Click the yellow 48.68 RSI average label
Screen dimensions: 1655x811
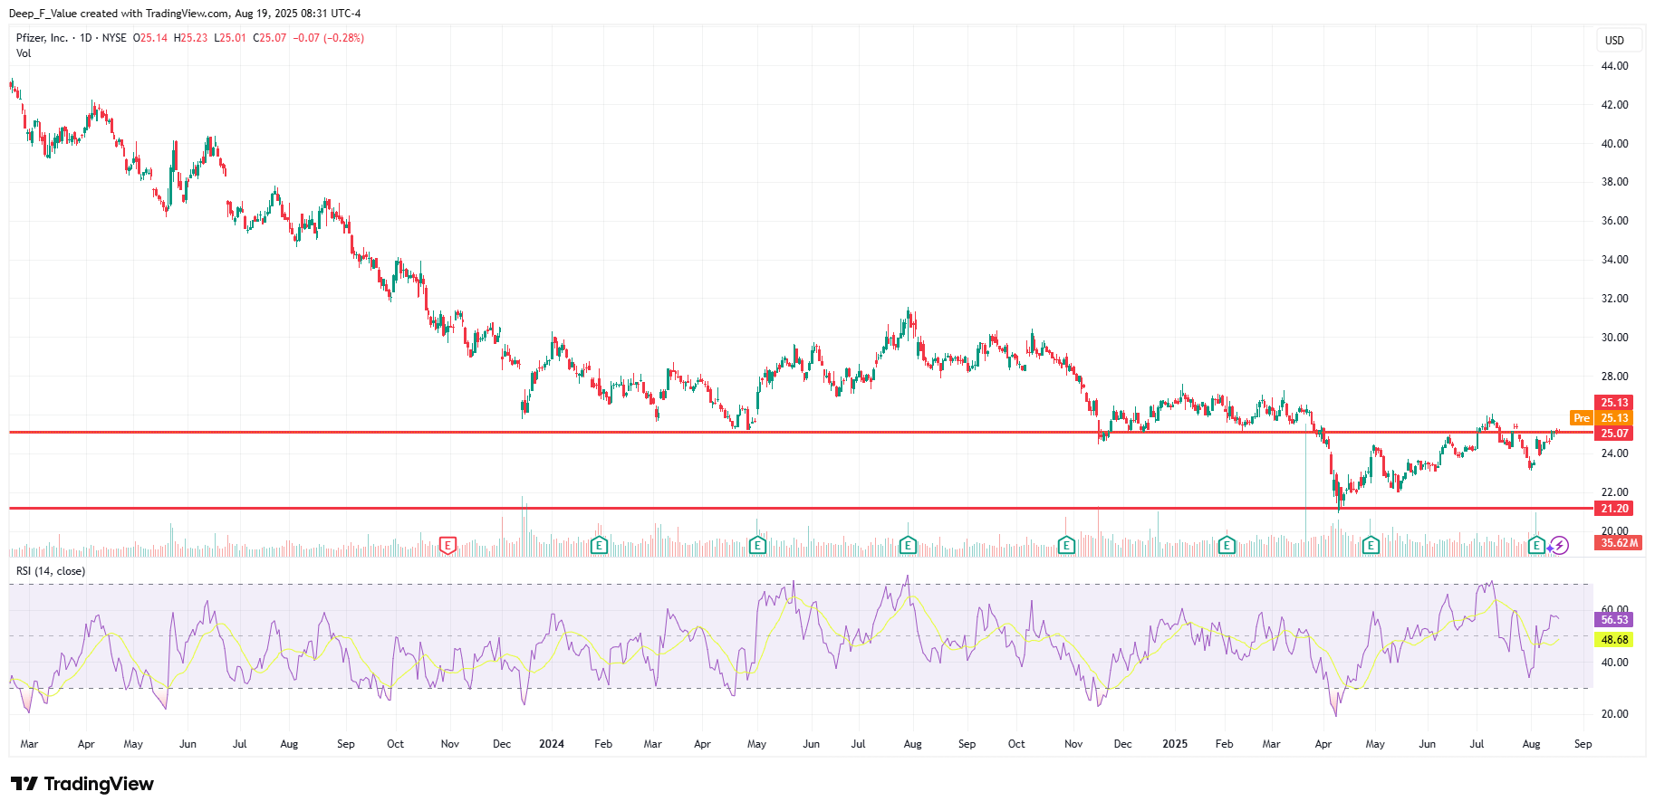1614,640
